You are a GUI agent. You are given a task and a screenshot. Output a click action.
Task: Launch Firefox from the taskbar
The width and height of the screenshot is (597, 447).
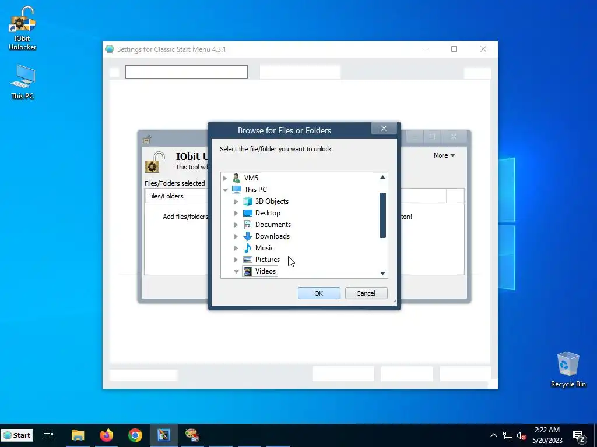[x=107, y=435]
